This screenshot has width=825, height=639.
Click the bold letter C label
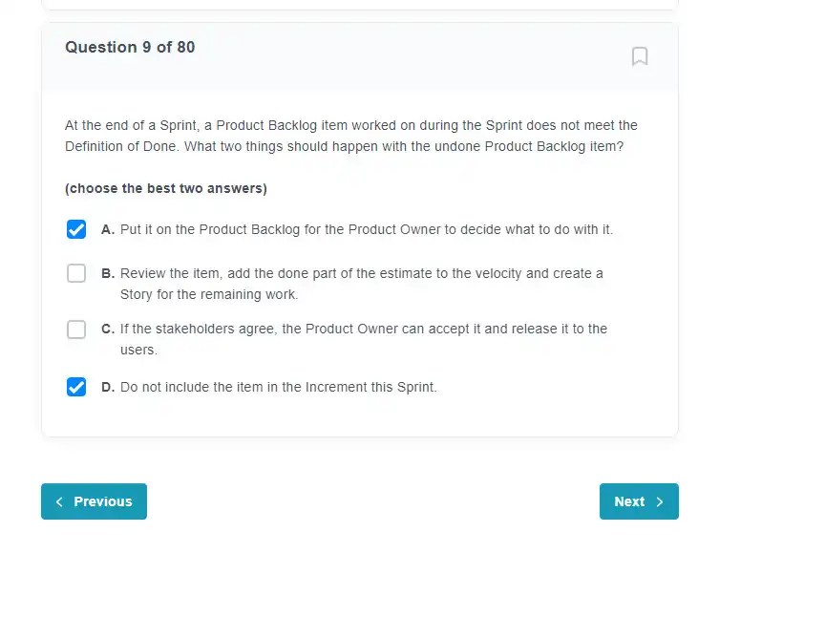(108, 329)
